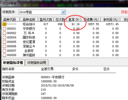Image resolution: width=128 pixels, height=100 pixels.
Task: Switch to the 评测指标说明 tab
Action: 37,63
